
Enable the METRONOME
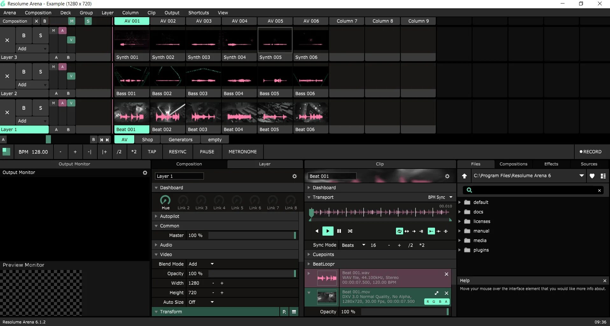pyautogui.click(x=242, y=152)
